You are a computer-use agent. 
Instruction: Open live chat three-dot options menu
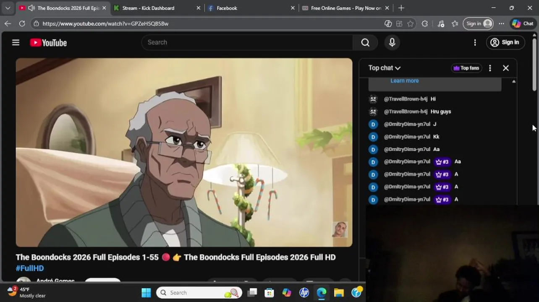[490, 68]
